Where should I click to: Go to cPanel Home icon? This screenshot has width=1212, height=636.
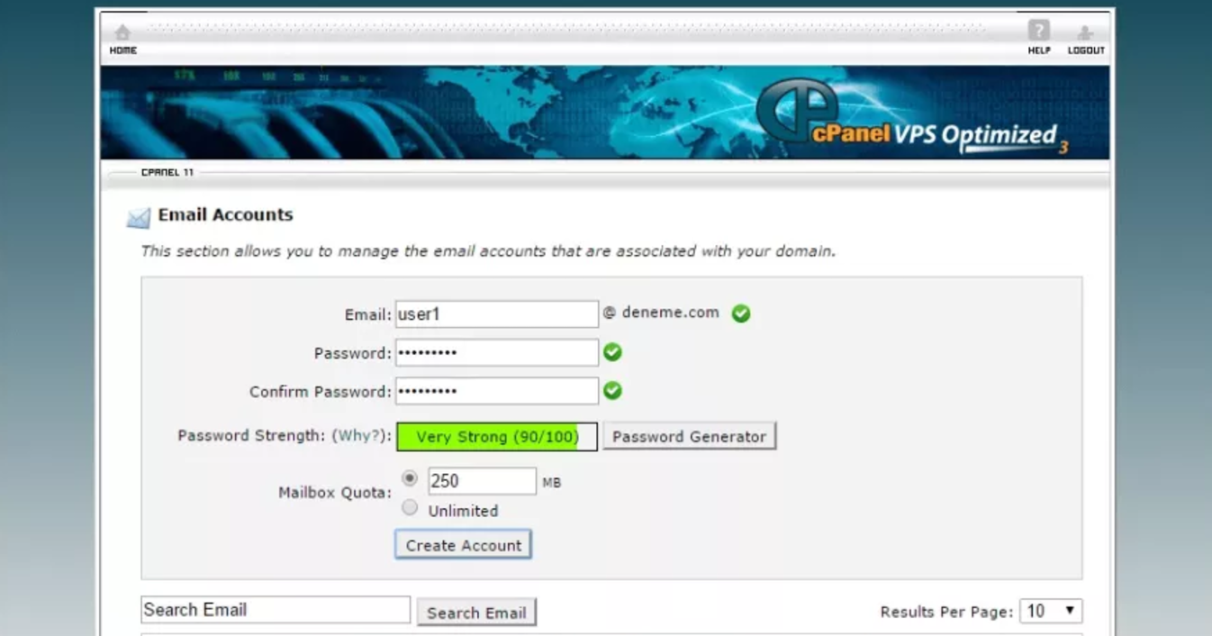[122, 33]
